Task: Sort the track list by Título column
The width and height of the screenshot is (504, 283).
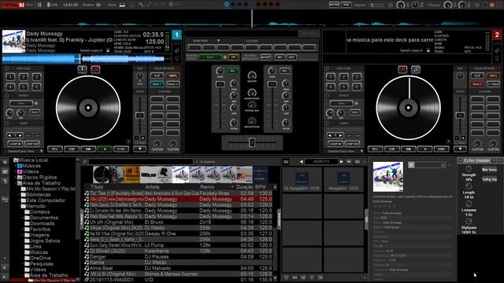Action: 97,187
